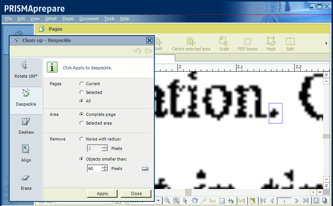Viewport: 333px width, 206px height.
Task: Select the Align tool
Action: (x=26, y=153)
